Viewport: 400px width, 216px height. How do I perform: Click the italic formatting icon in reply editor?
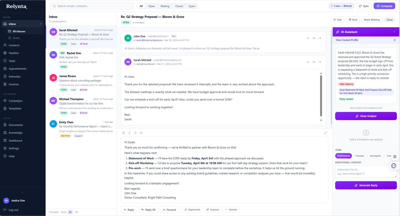click(x=129, y=133)
